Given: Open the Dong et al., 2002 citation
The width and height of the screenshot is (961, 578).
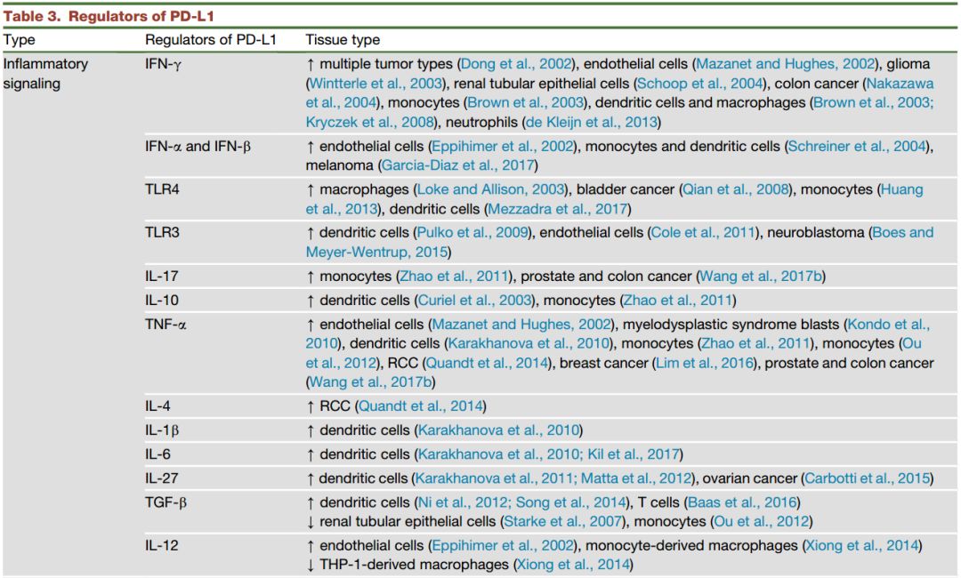Looking at the screenshot, I should [516, 64].
